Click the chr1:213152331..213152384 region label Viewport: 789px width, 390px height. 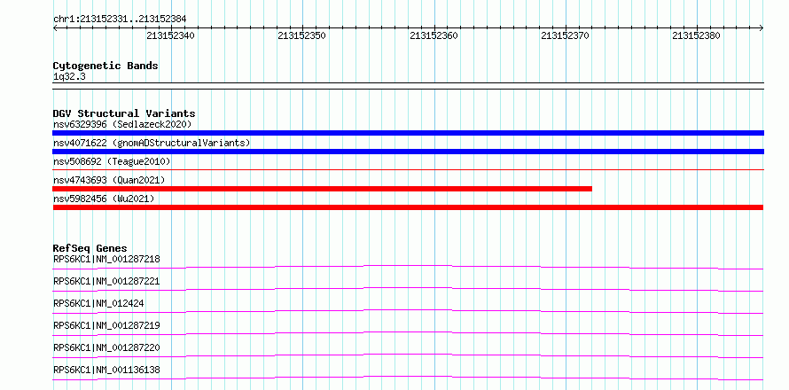[x=120, y=19]
